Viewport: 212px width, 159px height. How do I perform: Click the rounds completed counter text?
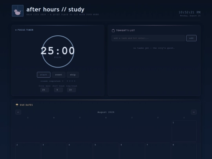52,81
